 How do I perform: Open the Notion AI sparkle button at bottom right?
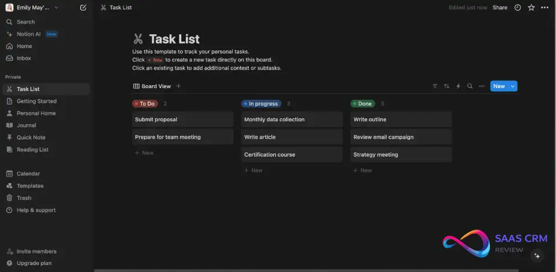tap(537, 256)
